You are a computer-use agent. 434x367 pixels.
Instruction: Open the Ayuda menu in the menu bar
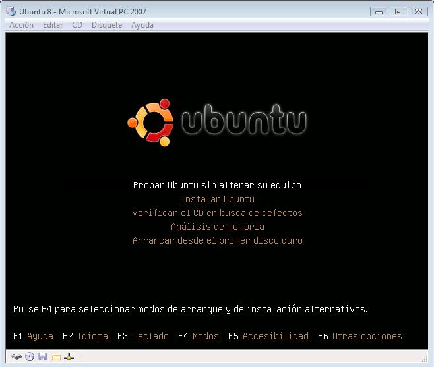[x=142, y=25]
